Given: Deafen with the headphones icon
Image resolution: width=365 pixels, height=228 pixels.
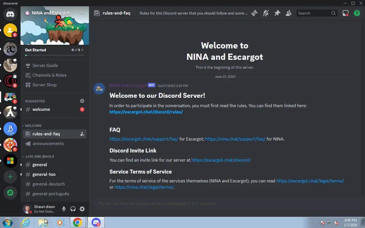Looking at the screenshot, I should (x=73, y=209).
